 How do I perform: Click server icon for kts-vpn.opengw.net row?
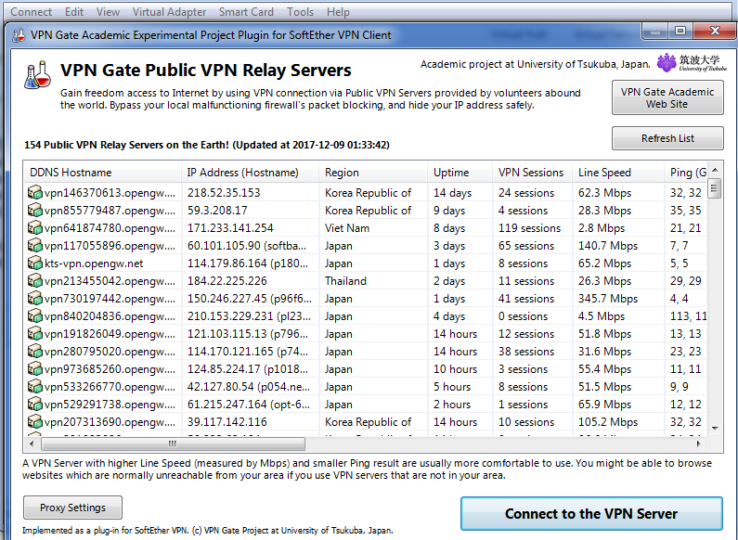click(x=35, y=264)
